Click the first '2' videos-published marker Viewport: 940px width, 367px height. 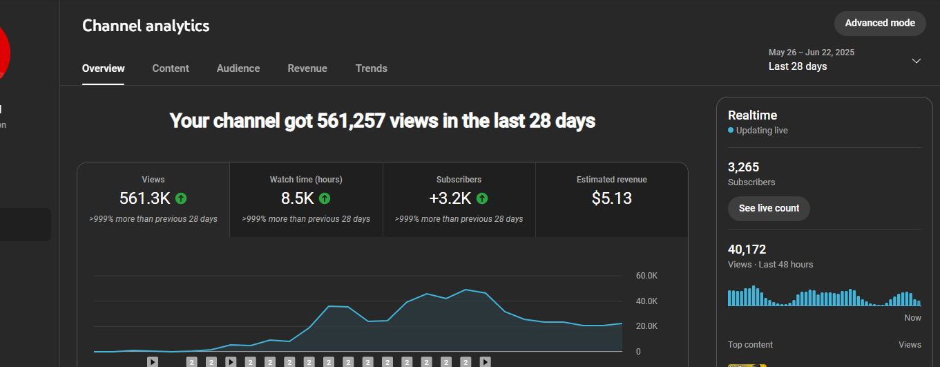(x=192, y=361)
